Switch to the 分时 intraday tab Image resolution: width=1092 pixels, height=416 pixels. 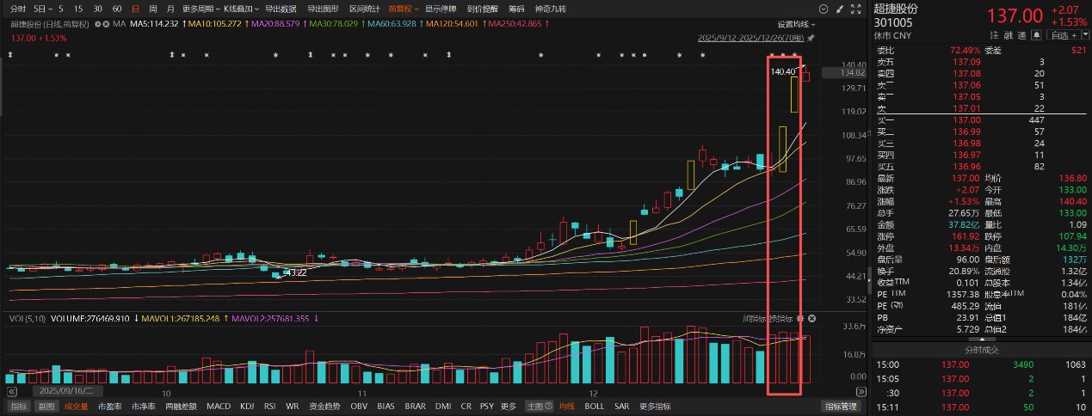[x=18, y=9]
